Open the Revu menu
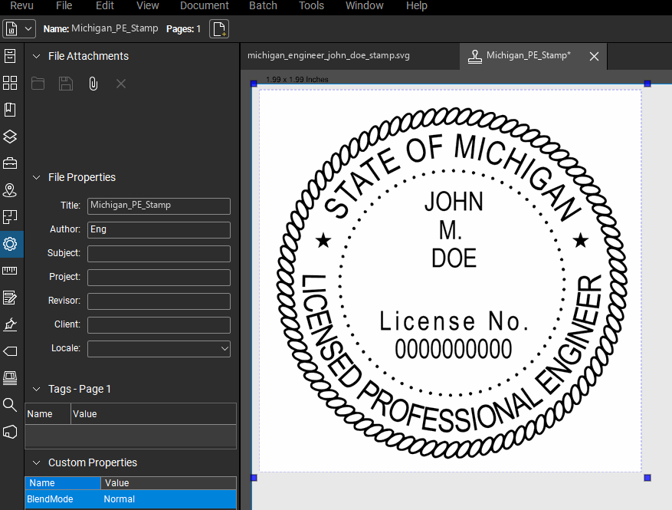This screenshot has height=510, width=672. [x=22, y=6]
